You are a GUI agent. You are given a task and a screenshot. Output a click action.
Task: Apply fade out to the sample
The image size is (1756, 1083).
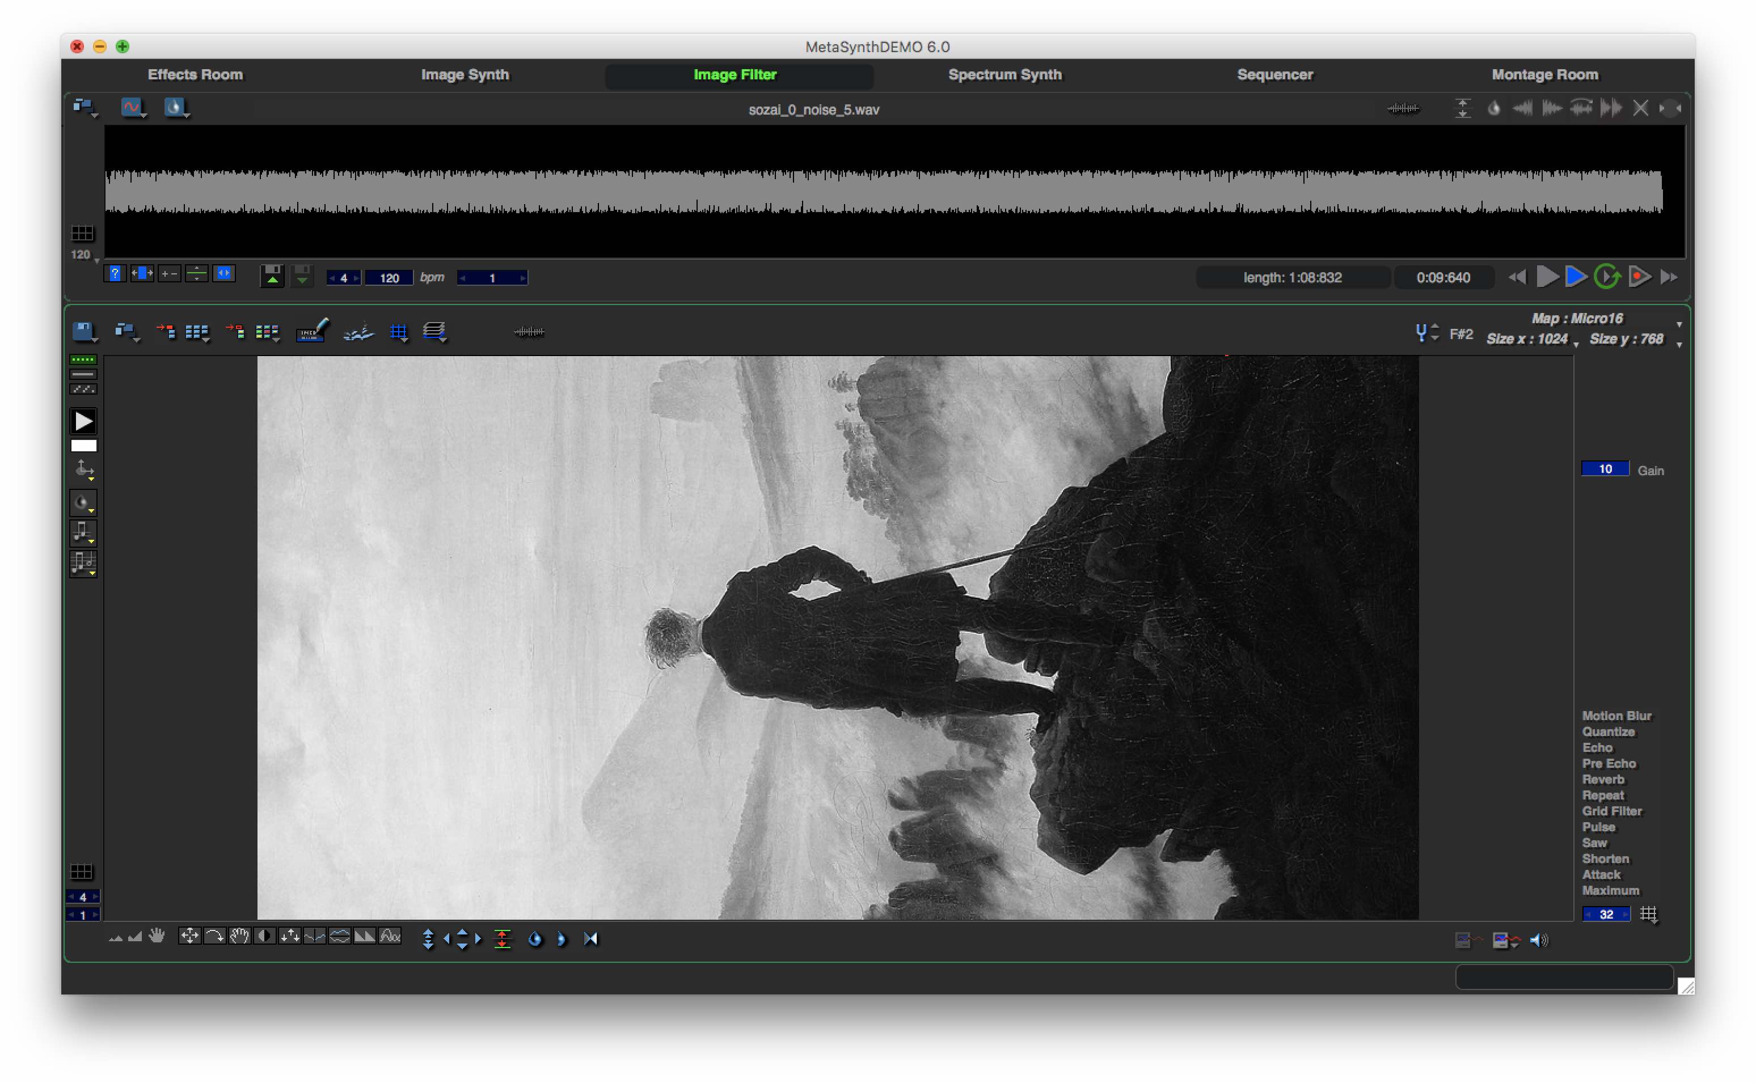point(1552,108)
